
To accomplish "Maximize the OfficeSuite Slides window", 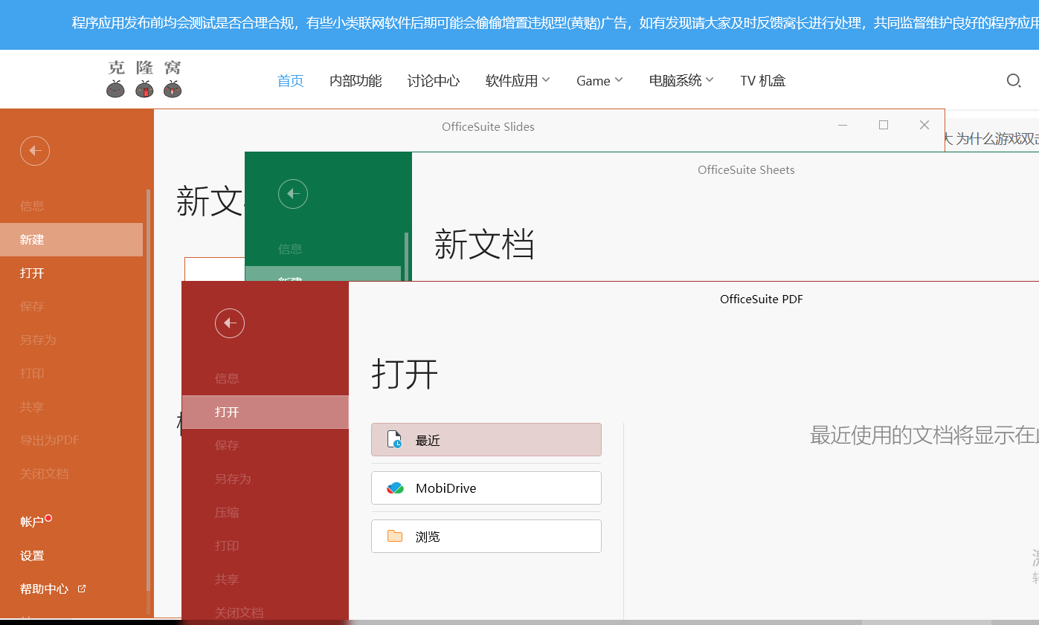I will coord(884,126).
